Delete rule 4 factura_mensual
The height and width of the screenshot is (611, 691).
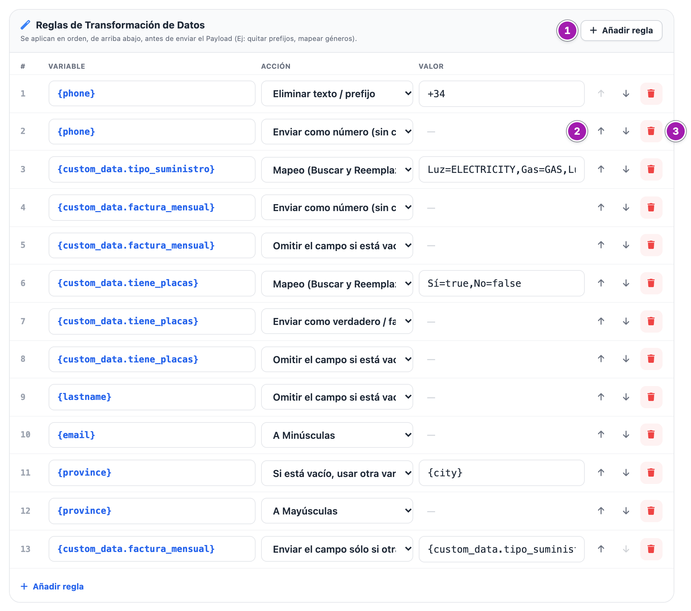651,208
